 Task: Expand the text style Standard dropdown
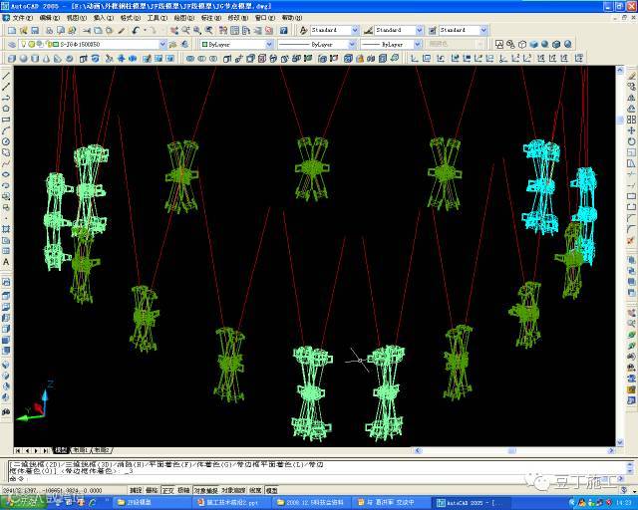[355, 31]
